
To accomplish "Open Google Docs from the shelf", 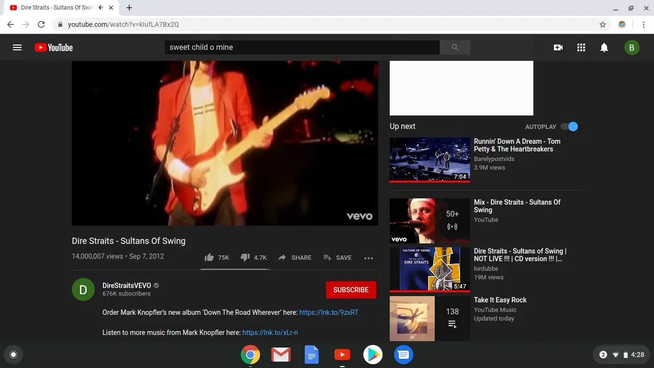I will point(312,355).
